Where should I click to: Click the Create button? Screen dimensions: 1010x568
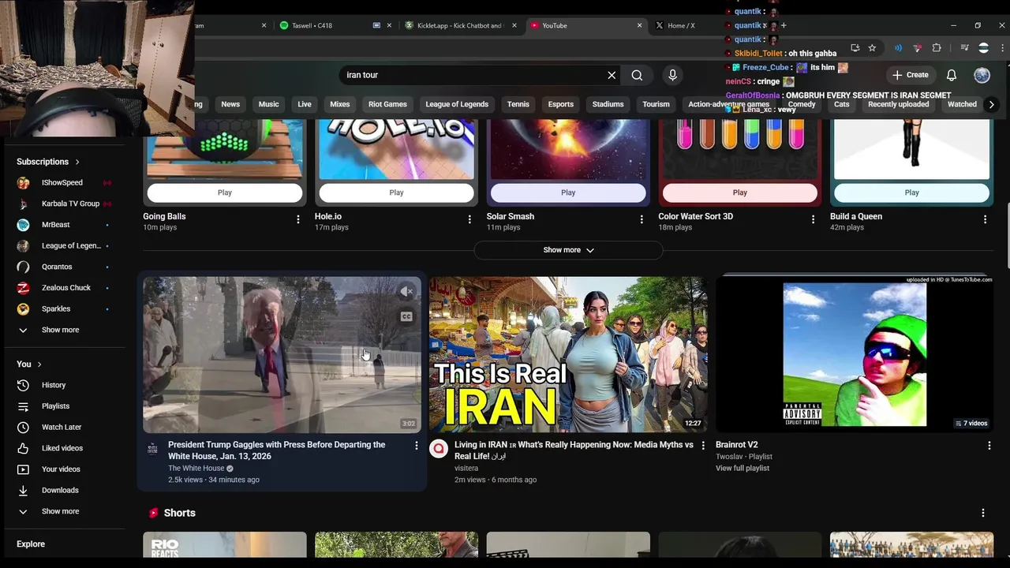coord(910,75)
